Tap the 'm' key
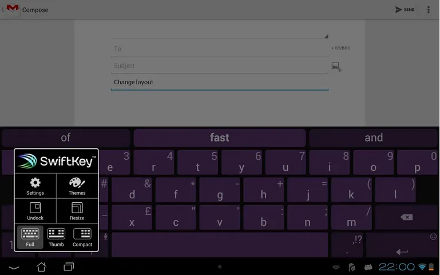 coord(351,217)
